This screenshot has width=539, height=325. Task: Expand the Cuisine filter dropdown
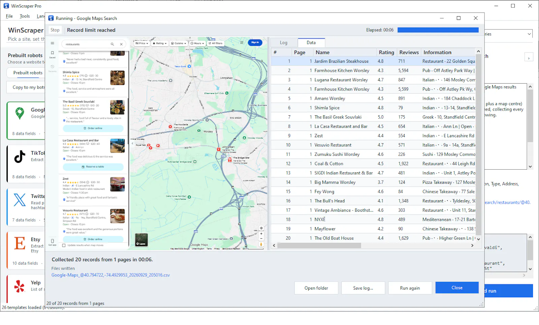coord(179,43)
